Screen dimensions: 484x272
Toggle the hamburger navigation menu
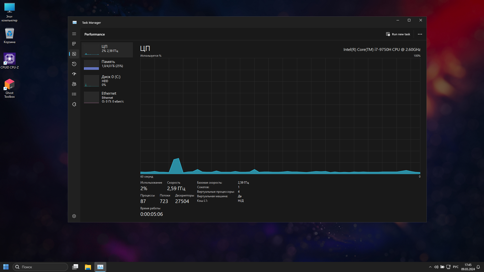click(x=74, y=34)
